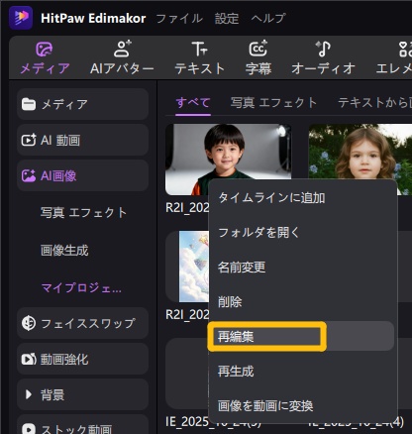Viewport: 412px width, 434px height.
Task: Open the ヘルプ menu
Action: pos(267,18)
